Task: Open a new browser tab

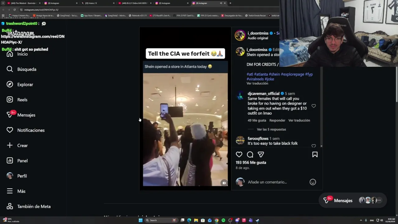Action: 230,3
